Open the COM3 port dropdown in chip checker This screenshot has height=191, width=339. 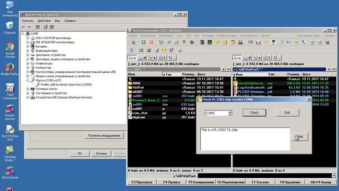pyautogui.click(x=230, y=113)
